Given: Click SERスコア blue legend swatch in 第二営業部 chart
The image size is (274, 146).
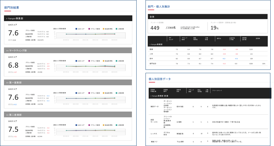Looking at the screenshot, I should click(76, 125).
